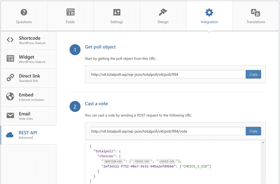Click the Fields form icon
The height and width of the screenshot is (184, 280).
click(70, 12)
